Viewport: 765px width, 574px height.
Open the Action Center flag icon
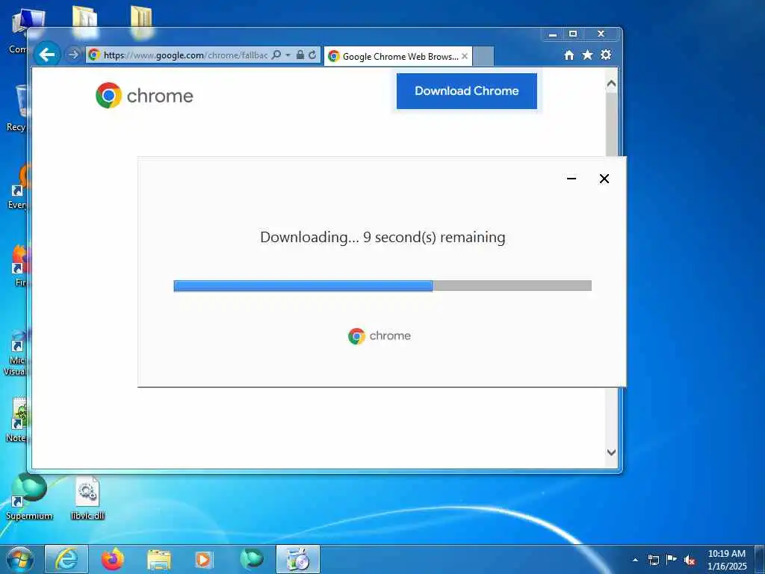(672, 559)
